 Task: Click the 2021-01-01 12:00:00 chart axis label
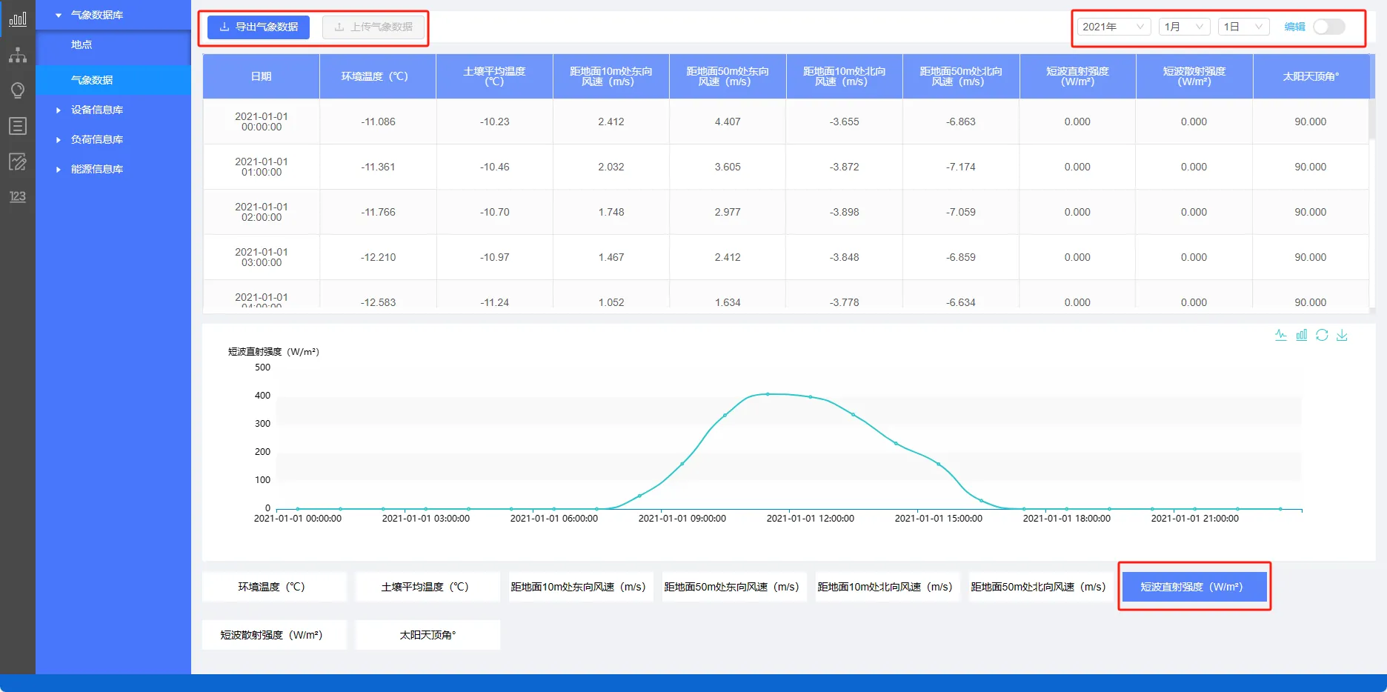click(810, 519)
